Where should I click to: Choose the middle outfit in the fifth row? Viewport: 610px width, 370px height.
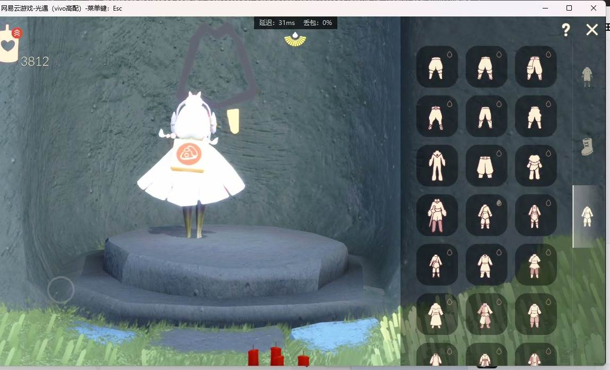coord(486,264)
